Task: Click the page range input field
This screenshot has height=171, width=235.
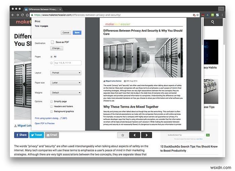Action: click(67, 63)
